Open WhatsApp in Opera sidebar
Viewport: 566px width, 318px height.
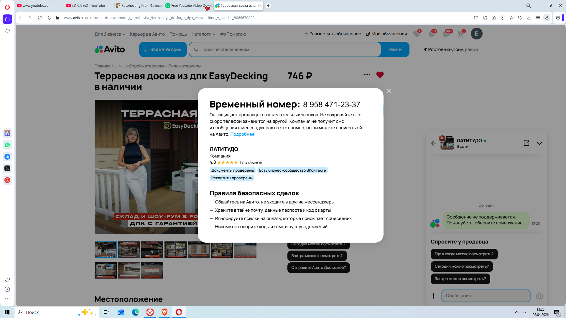point(7,145)
